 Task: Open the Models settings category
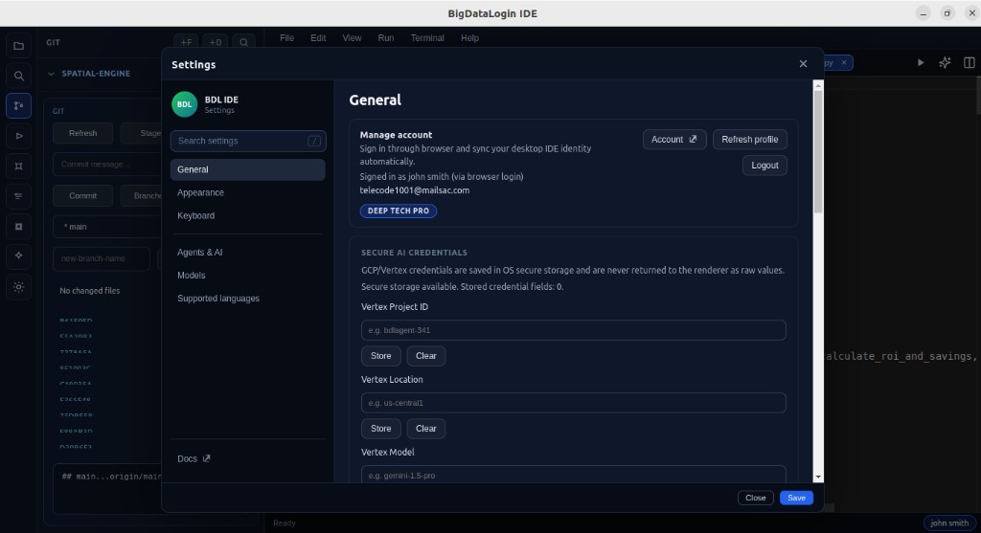coord(248,276)
